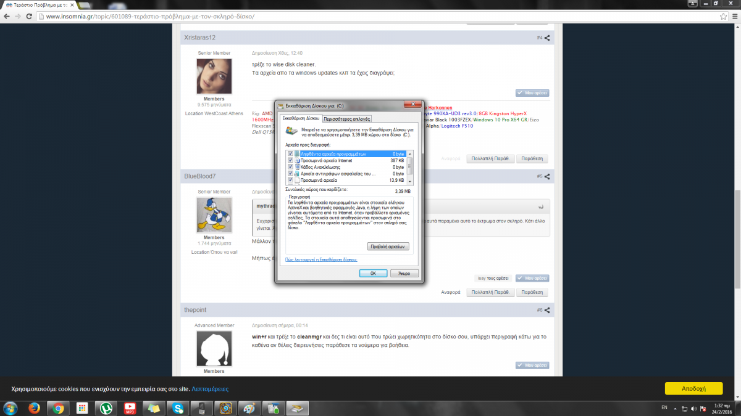Select the Ληφθέντα αρχεία προγραμμάτων file icon
This screenshot has width=741, height=416.
click(x=297, y=154)
